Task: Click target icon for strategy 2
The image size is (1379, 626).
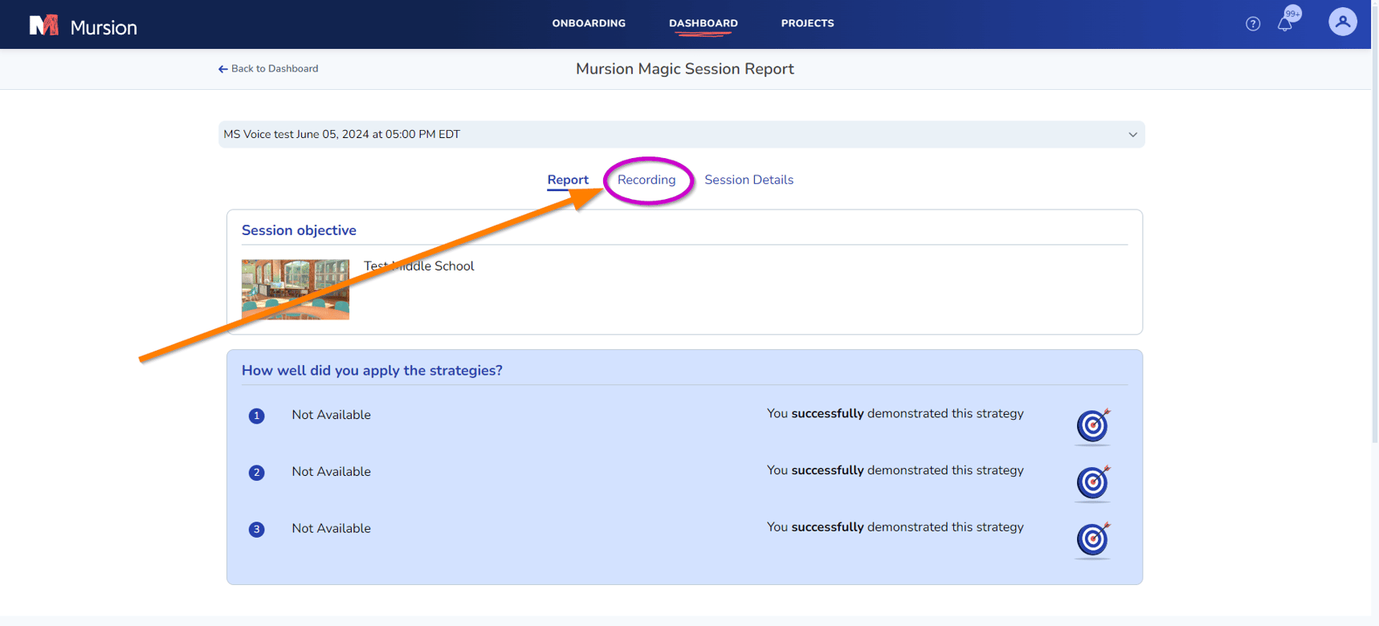Action: 1093,482
